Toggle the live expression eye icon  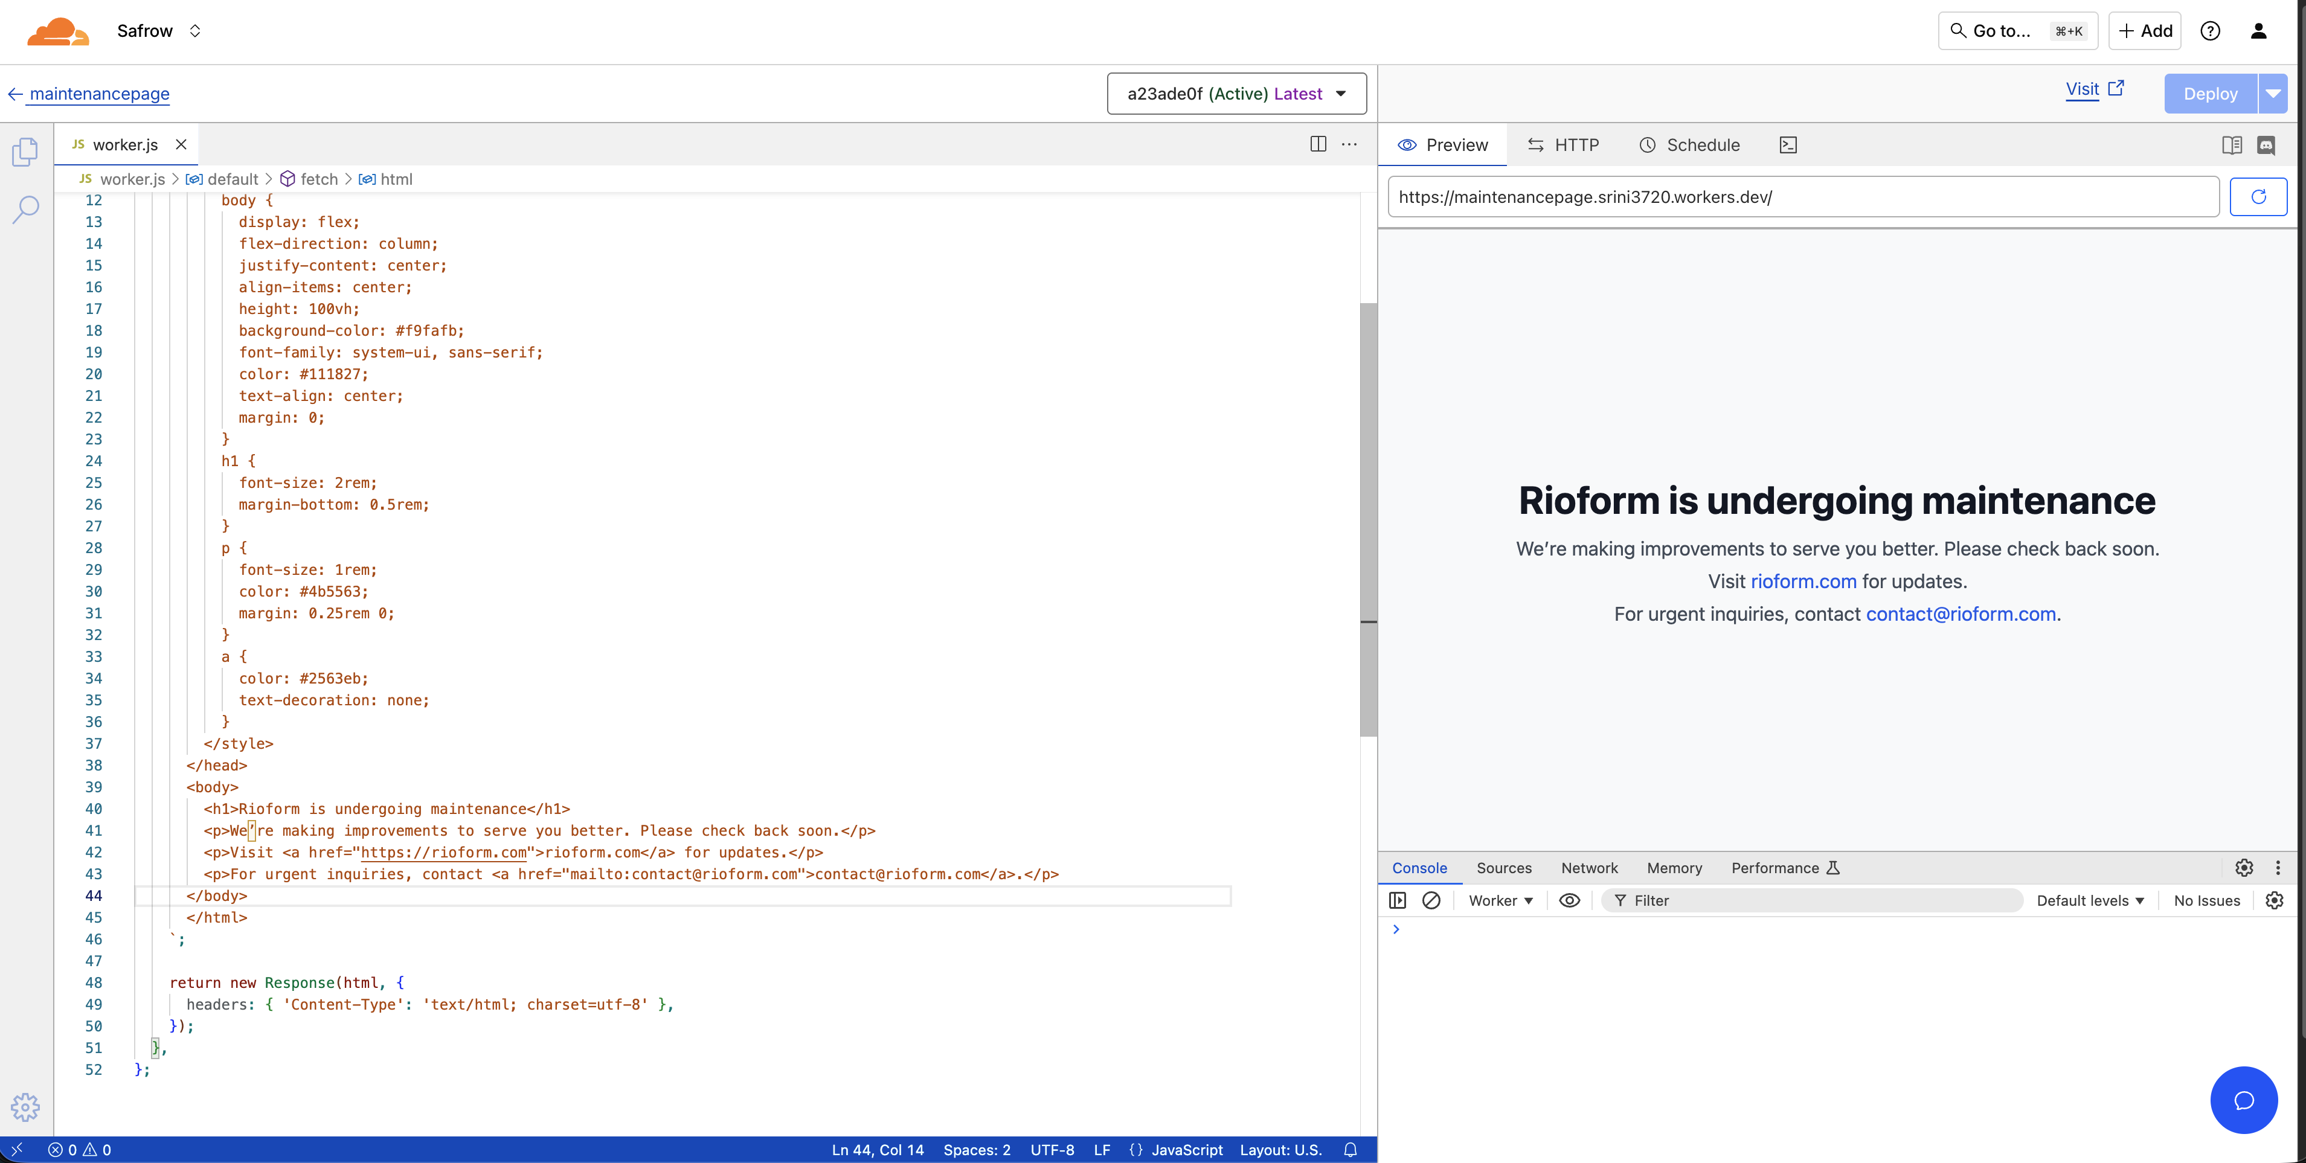(x=1569, y=901)
